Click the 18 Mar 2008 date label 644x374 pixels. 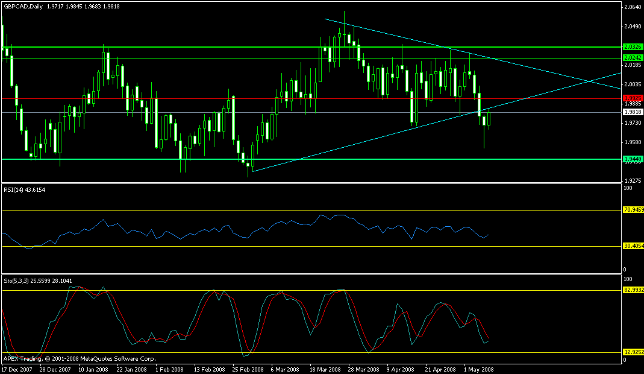coord(324,369)
